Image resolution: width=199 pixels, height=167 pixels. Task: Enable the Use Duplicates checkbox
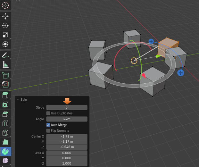(x=48, y=113)
